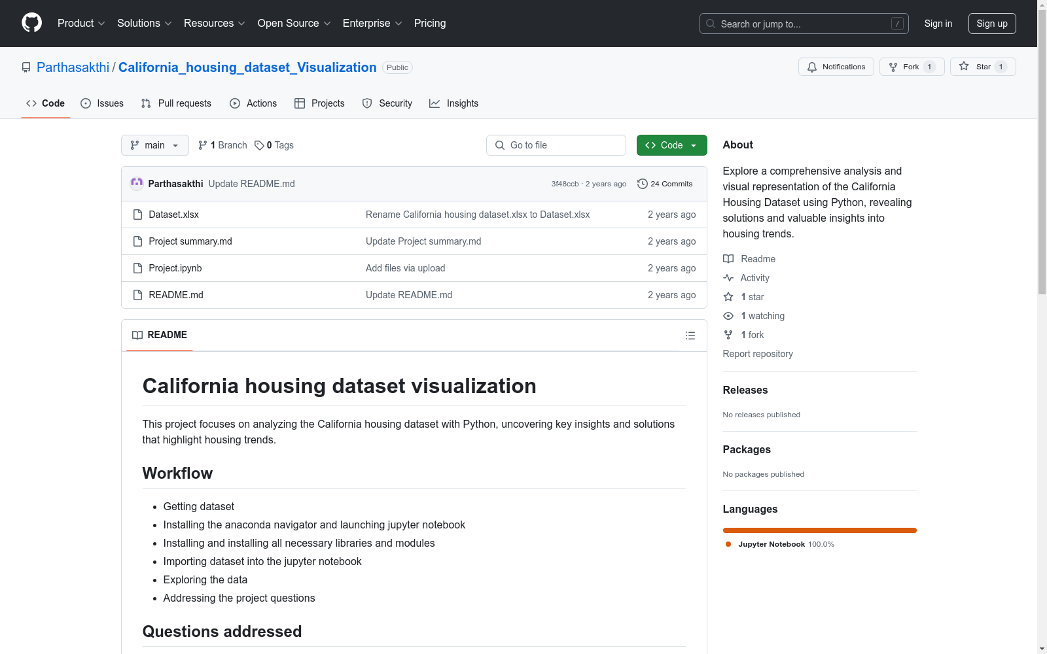Expand the Solutions menu
1047x654 pixels.
click(145, 24)
